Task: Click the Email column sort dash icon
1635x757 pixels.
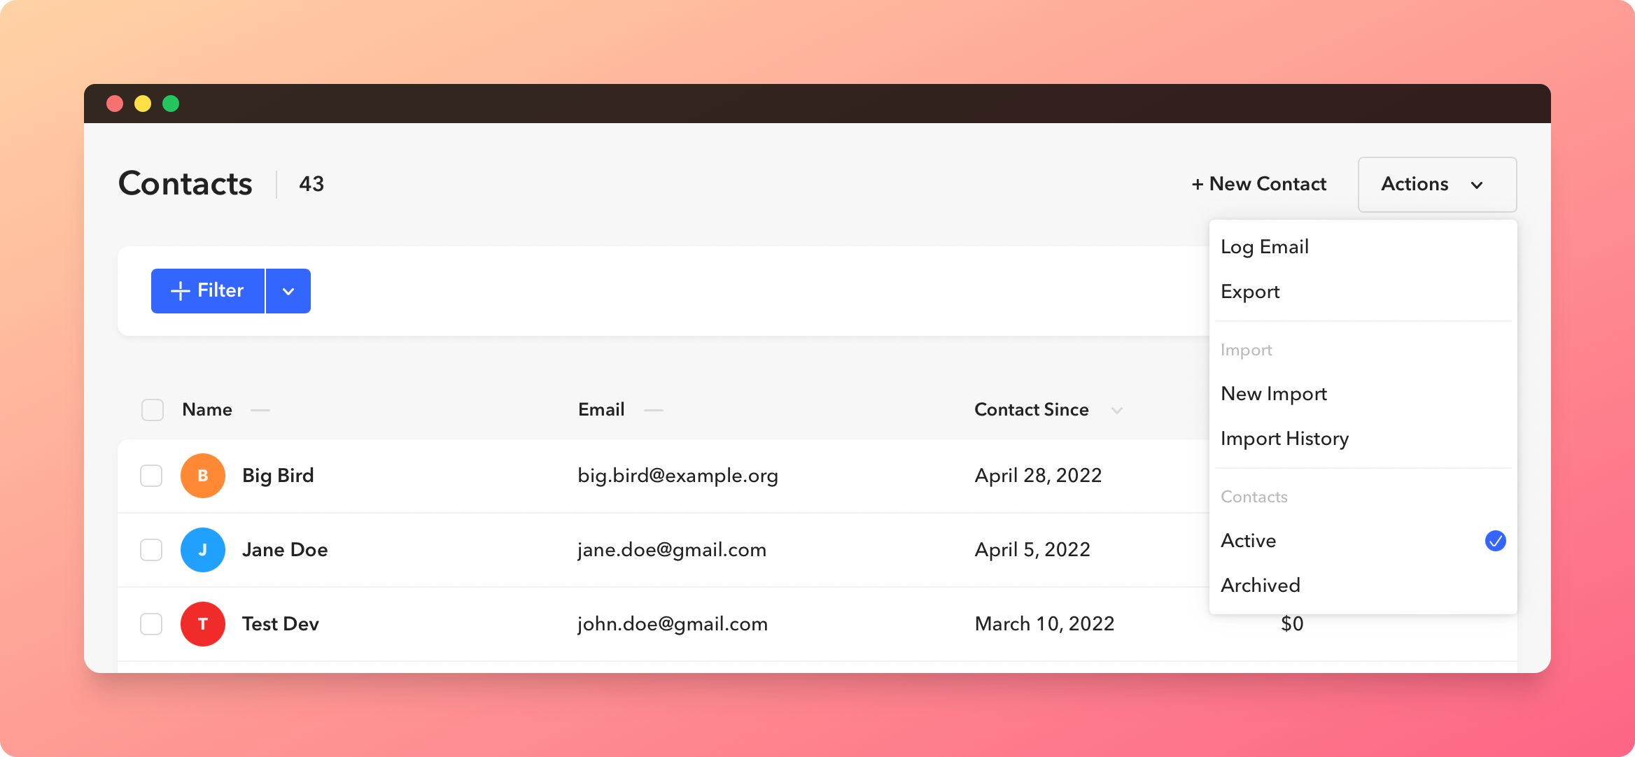Action: tap(654, 410)
